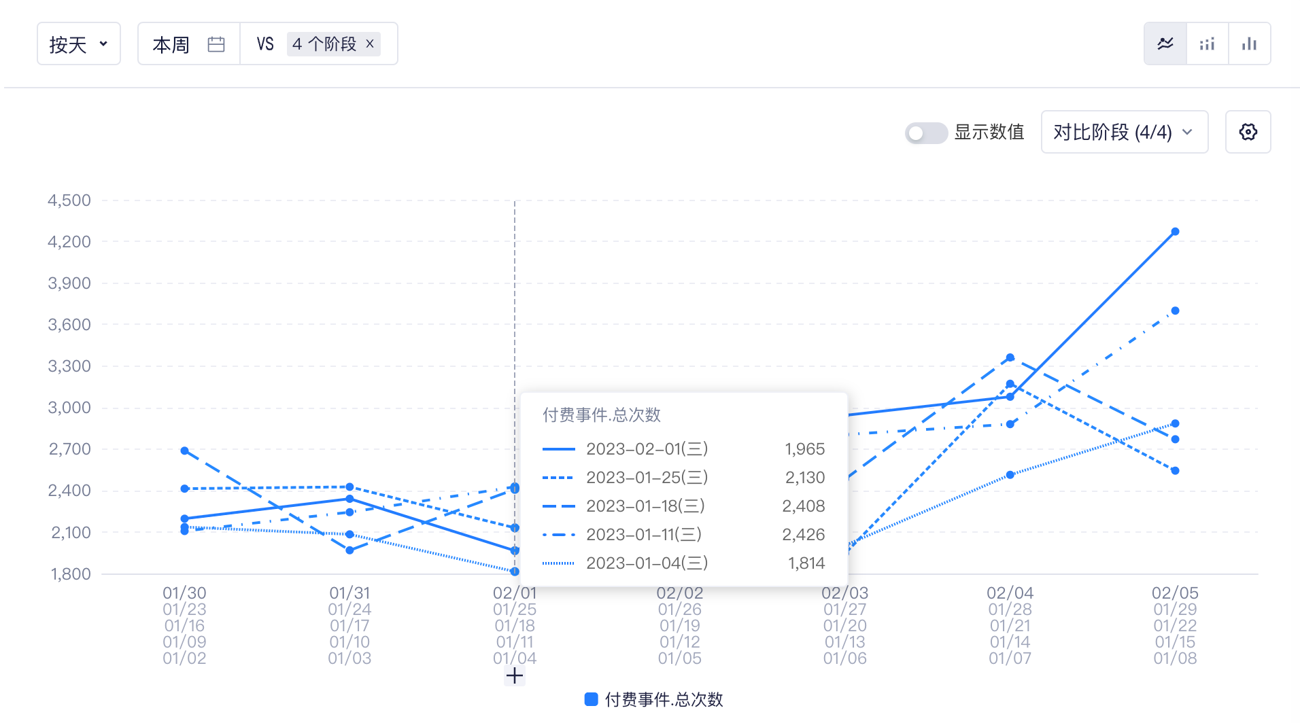Switch to the grouped bar chart icon

[x=1207, y=43]
